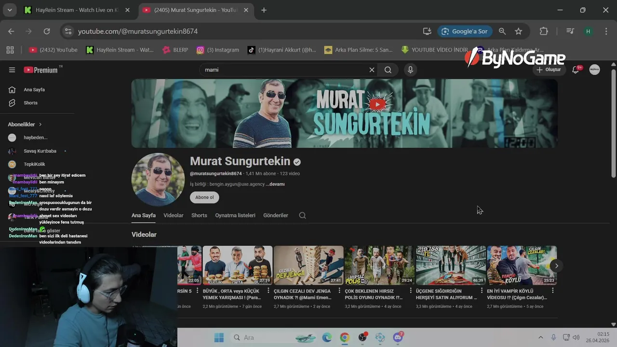Open options menu for DEV JENGA video
The height and width of the screenshot is (347, 617).
339,291
